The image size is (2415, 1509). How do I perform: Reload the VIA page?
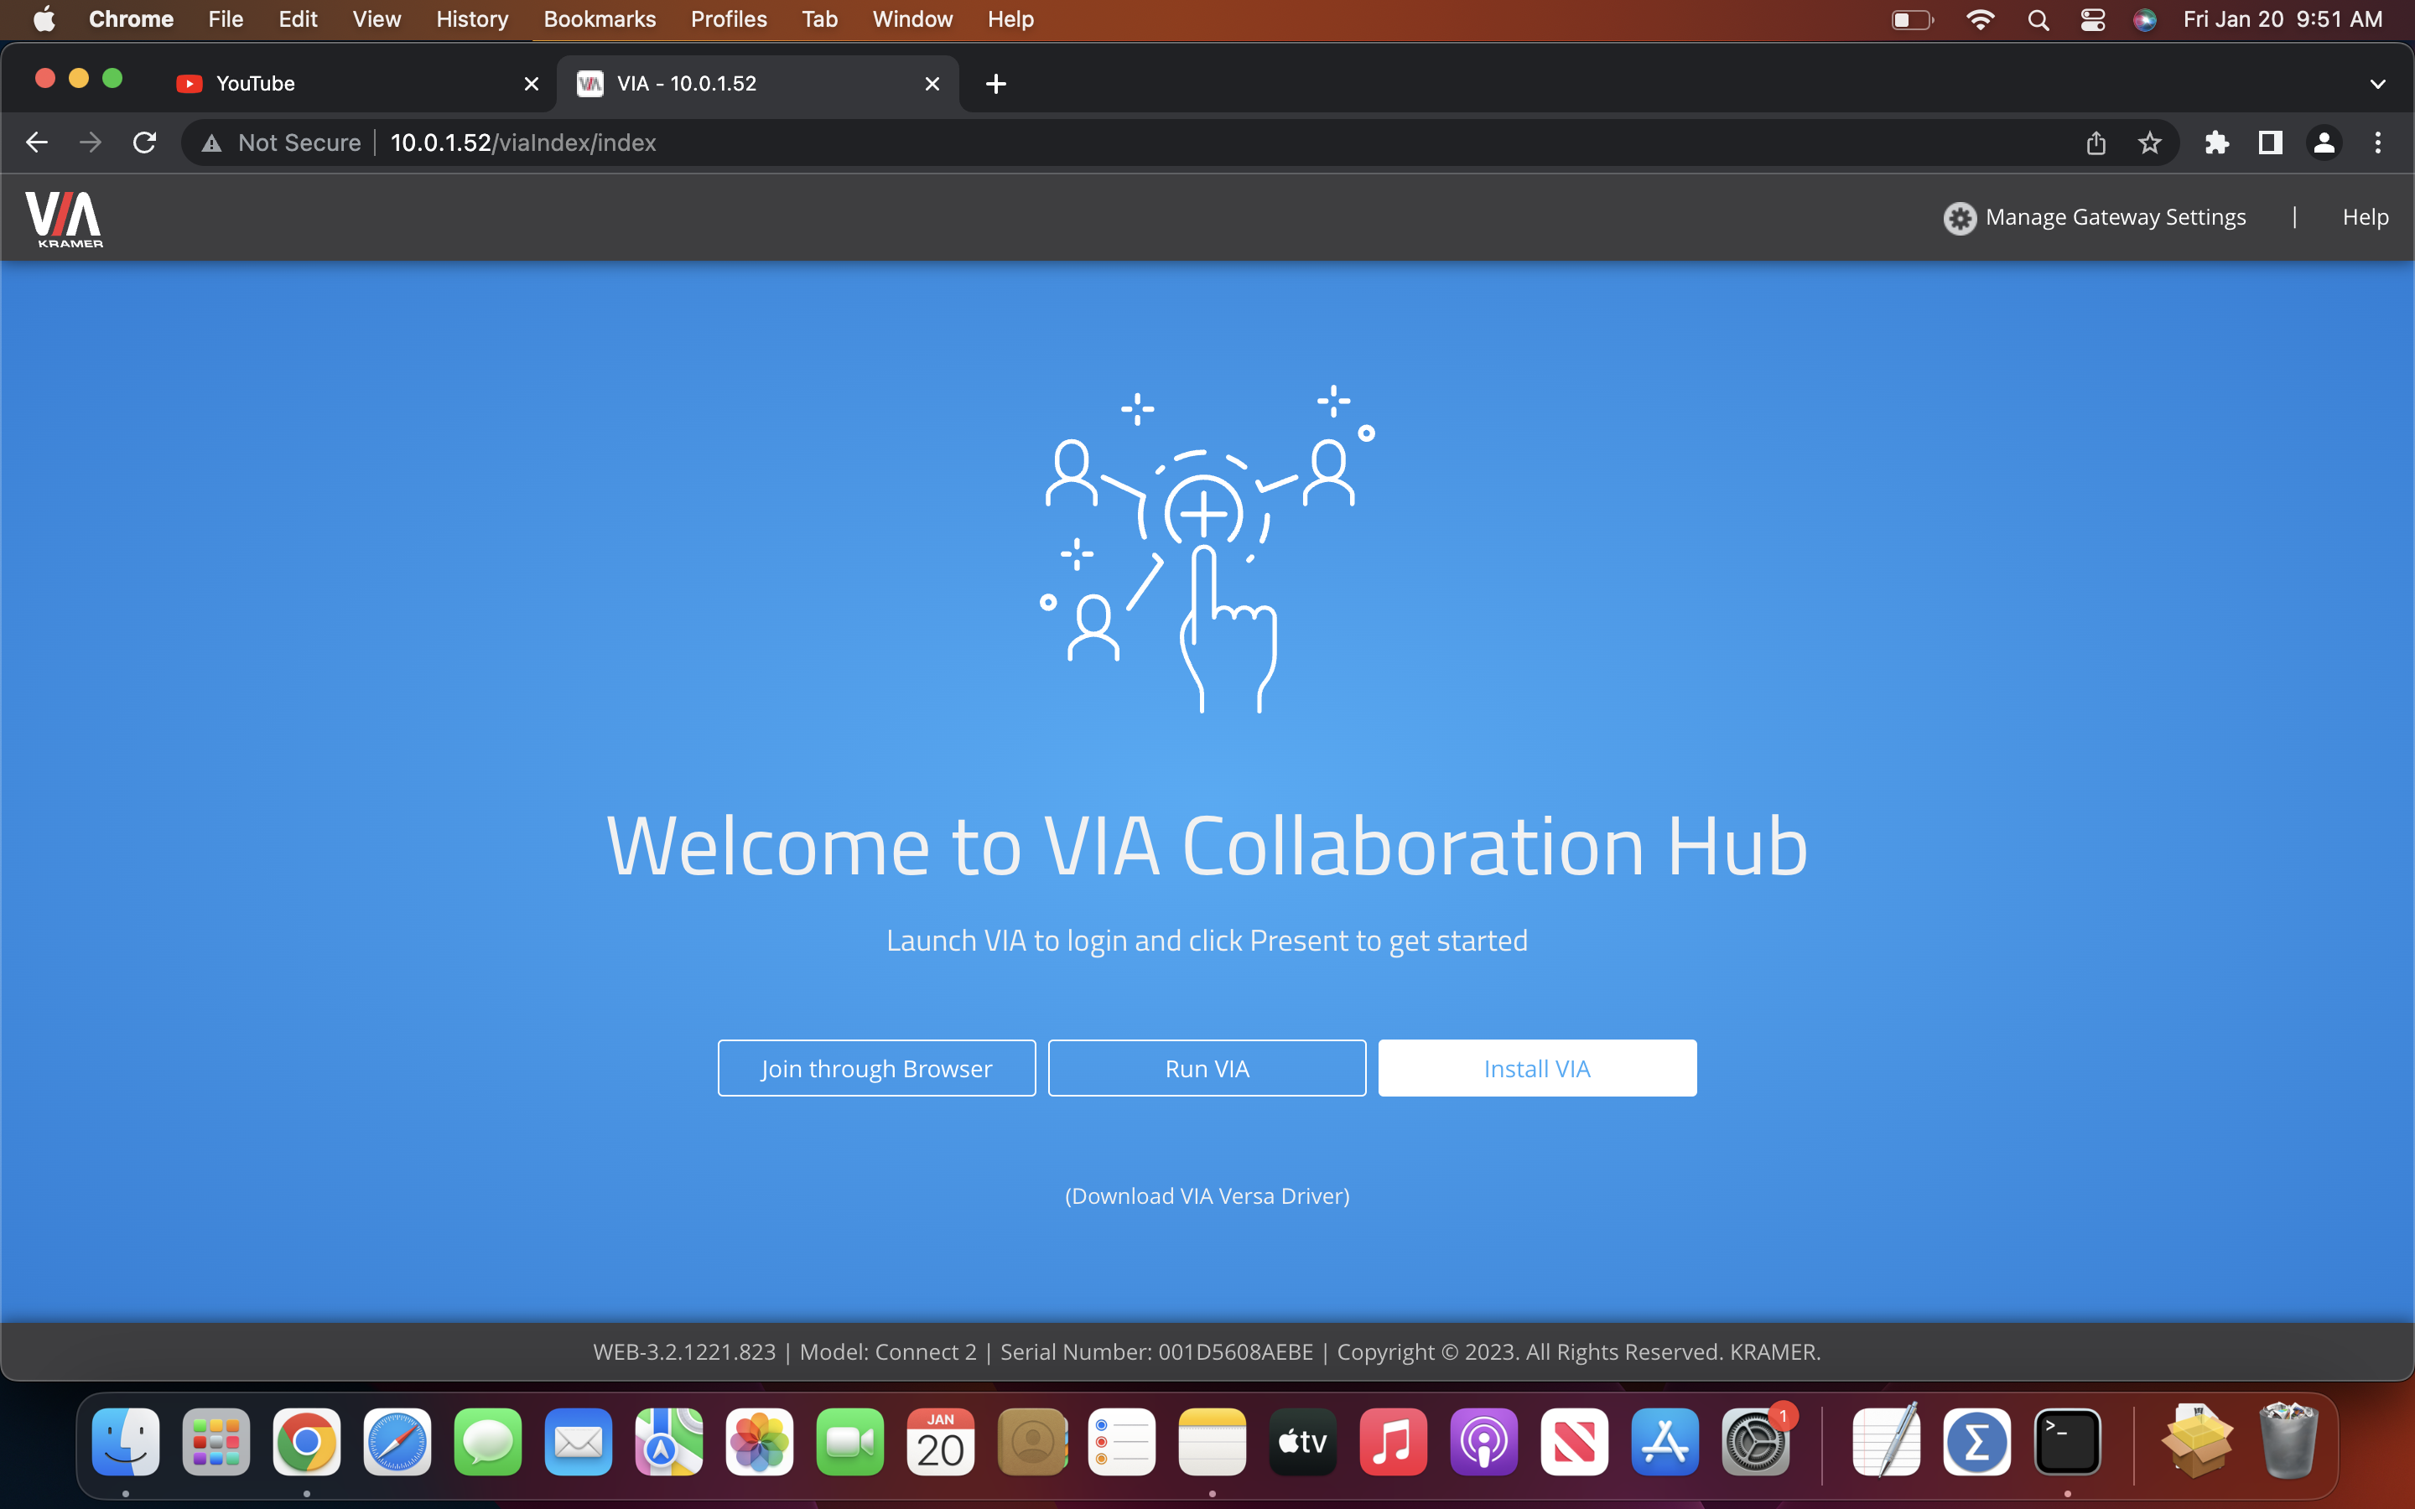pos(145,143)
